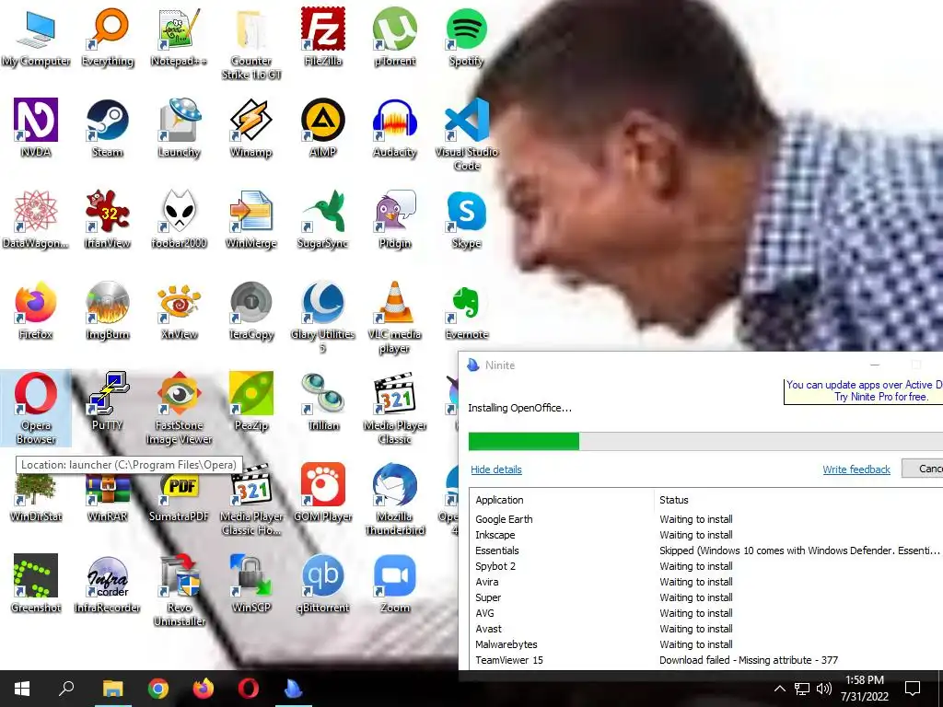
Task: Select the Malwarebytes row in Ninite
Action: 706,643
